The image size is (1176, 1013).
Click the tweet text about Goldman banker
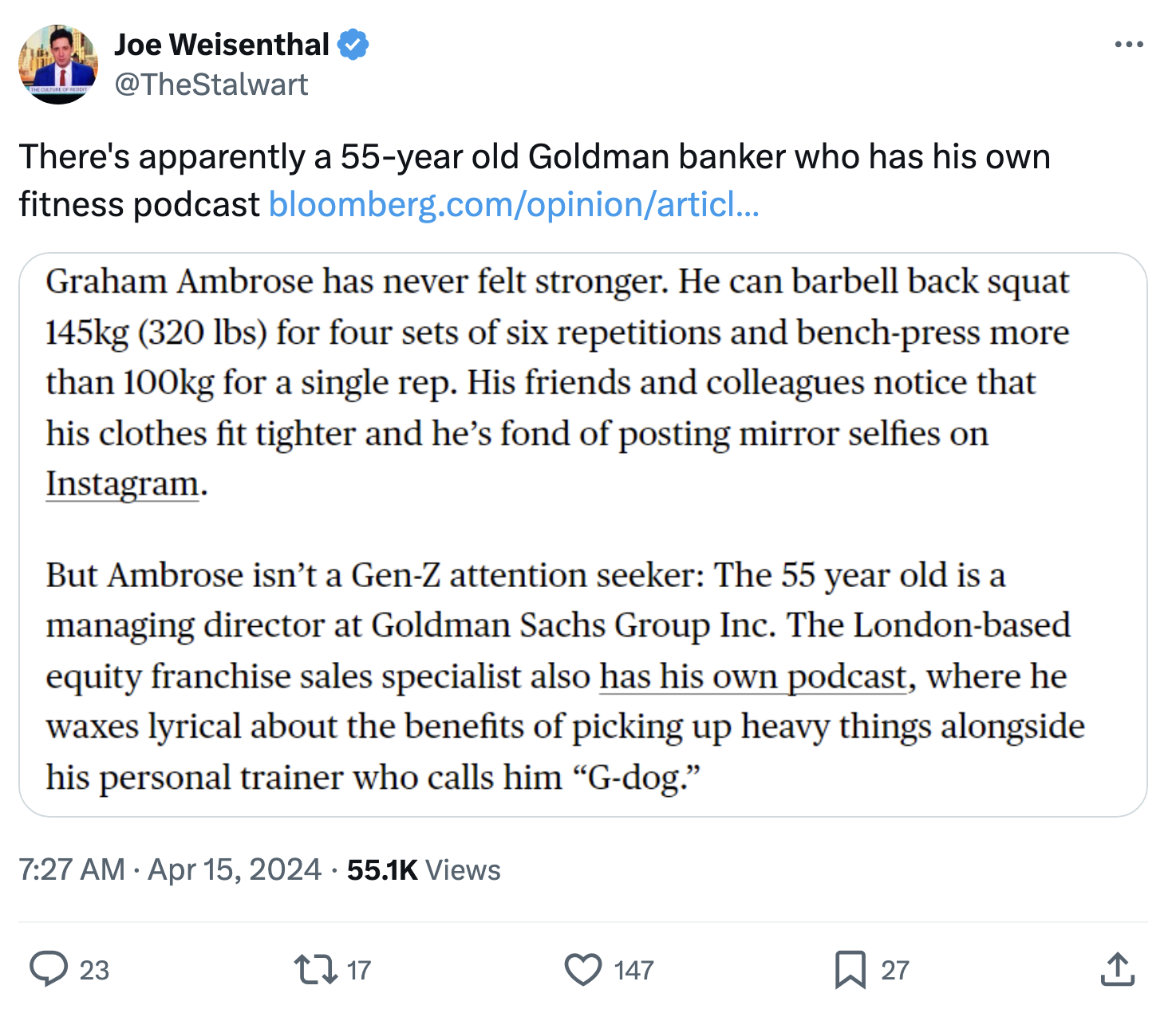[x=535, y=157]
